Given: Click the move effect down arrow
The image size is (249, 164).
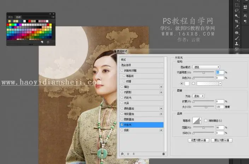Looking at the screenshot, I should [134, 154].
